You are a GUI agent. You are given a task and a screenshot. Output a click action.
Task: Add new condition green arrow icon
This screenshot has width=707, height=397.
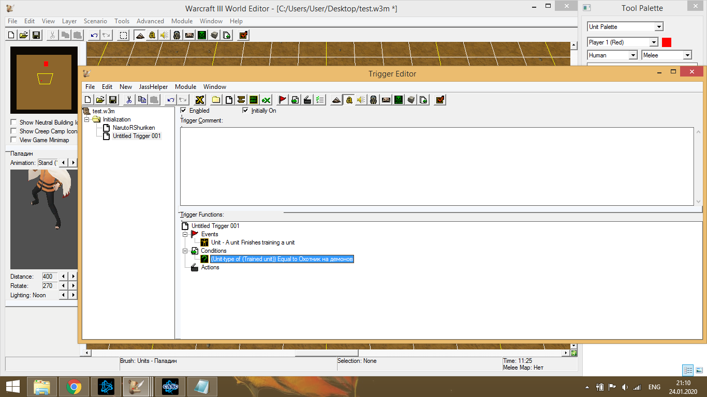tap(295, 100)
